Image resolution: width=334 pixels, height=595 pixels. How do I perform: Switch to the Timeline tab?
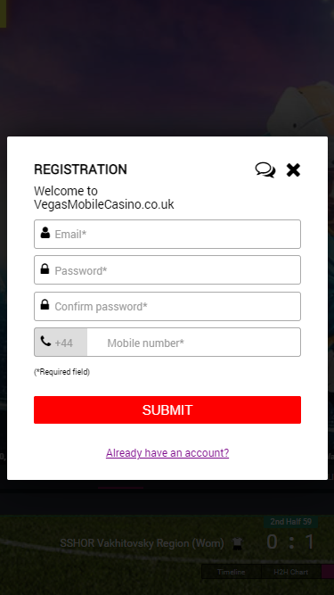point(232,572)
